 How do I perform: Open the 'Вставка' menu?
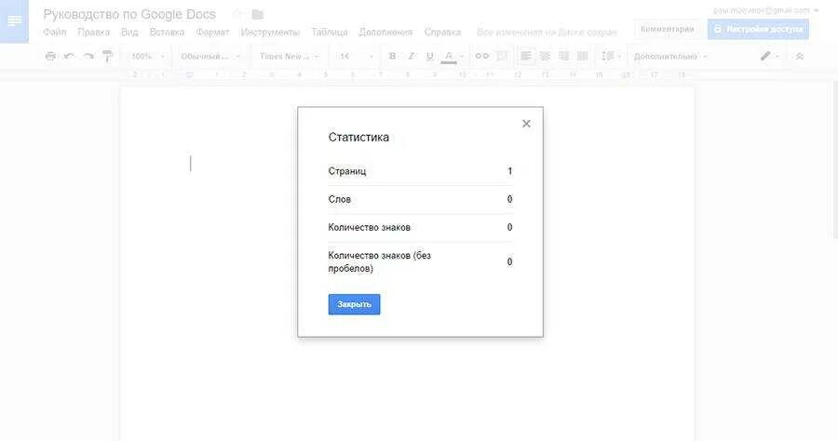(167, 32)
